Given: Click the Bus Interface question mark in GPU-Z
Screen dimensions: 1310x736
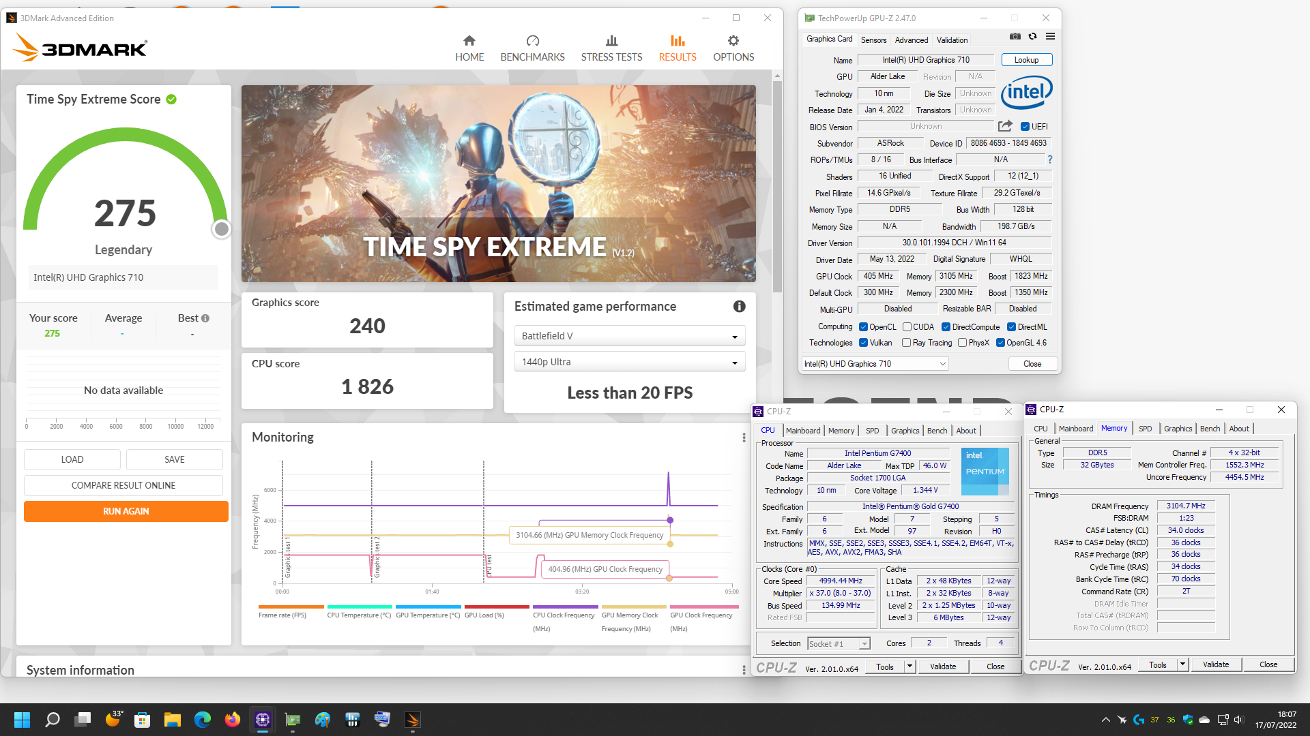Looking at the screenshot, I should [1050, 159].
